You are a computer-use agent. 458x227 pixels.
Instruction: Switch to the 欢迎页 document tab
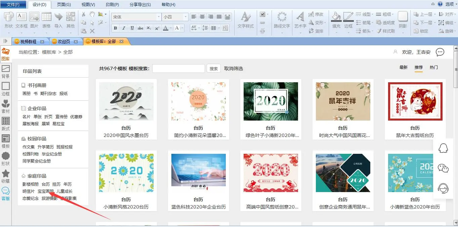click(64, 42)
